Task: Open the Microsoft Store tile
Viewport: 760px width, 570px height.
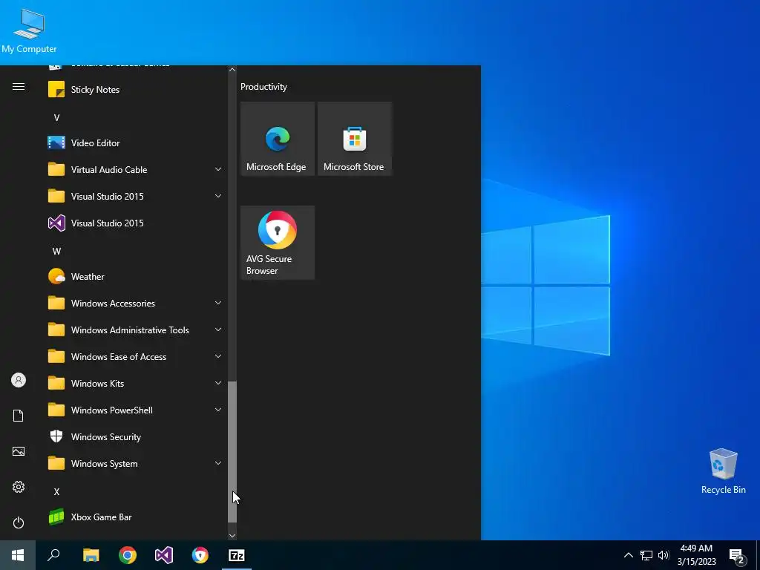Action: click(354, 139)
